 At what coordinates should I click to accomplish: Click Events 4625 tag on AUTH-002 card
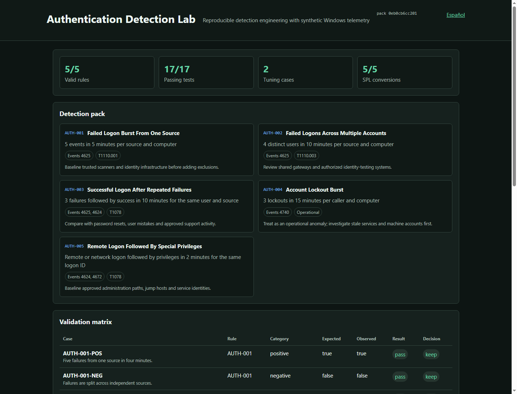278,156
